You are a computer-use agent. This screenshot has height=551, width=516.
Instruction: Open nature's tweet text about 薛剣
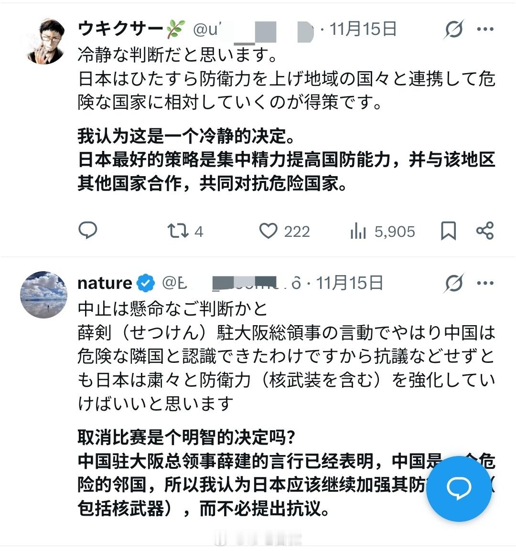click(286, 356)
